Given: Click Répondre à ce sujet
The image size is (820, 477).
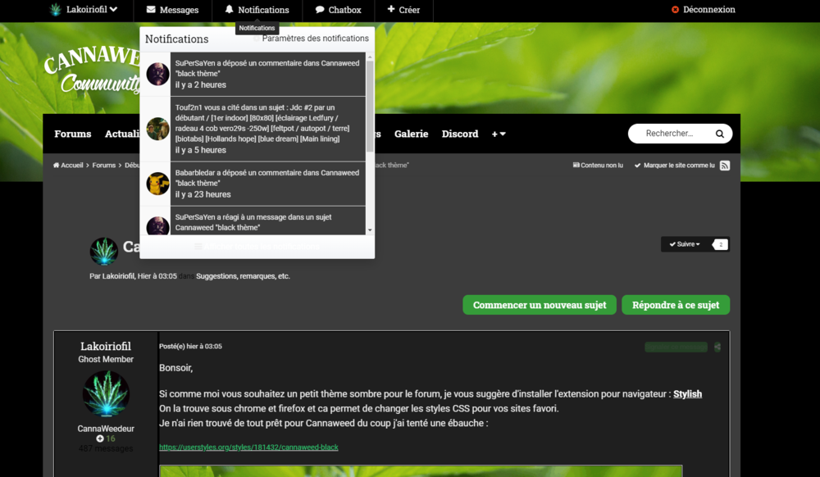Looking at the screenshot, I should [675, 305].
